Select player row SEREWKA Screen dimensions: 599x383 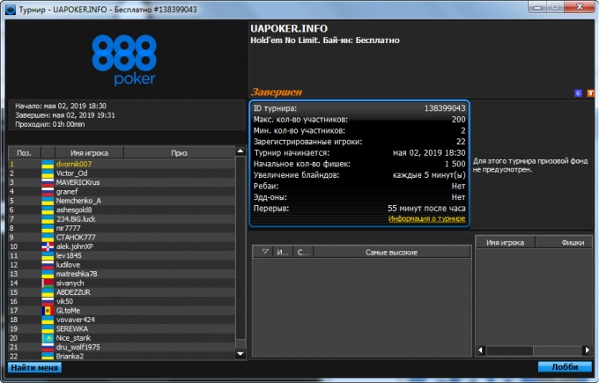[122, 329]
